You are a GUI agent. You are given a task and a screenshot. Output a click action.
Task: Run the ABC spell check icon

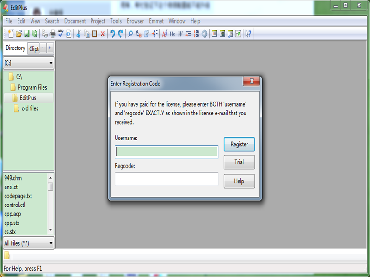pos(61,34)
